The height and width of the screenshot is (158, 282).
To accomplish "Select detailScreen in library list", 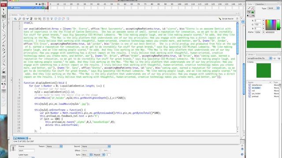I will (257, 85).
